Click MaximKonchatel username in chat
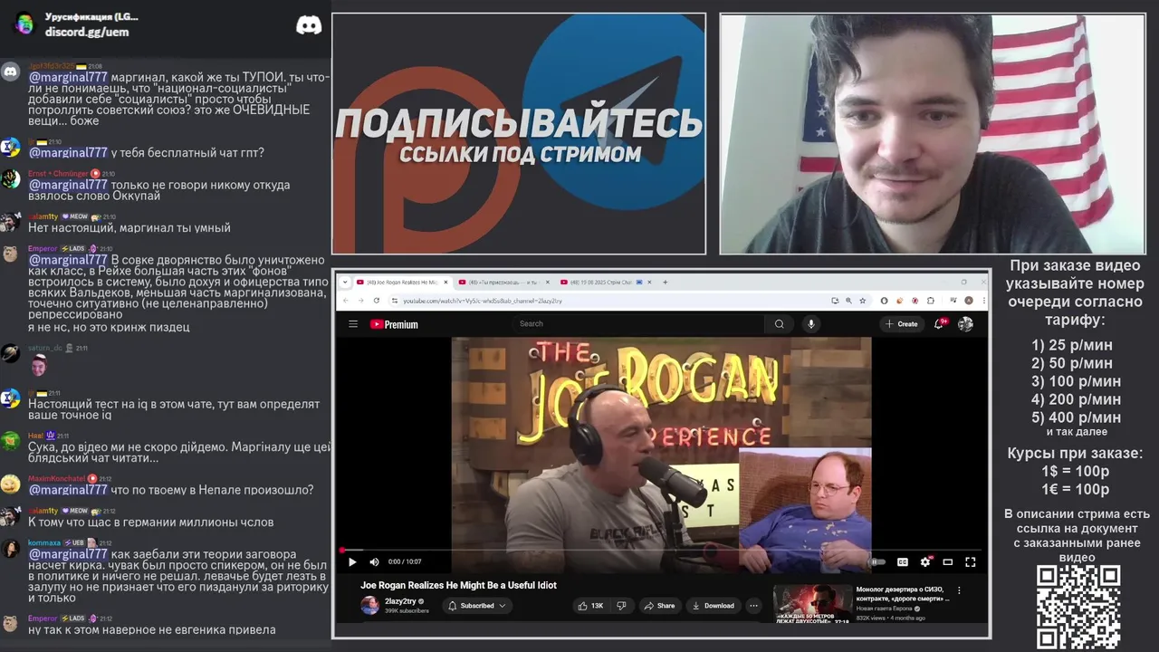The image size is (1159, 652). (56, 478)
